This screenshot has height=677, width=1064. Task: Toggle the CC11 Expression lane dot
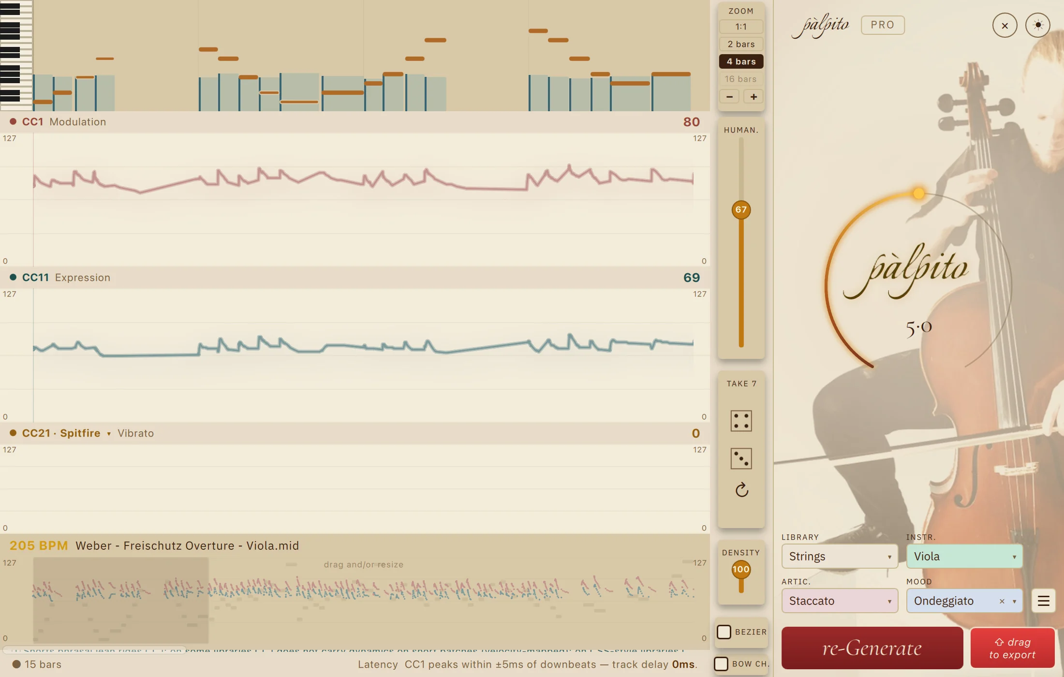click(13, 278)
